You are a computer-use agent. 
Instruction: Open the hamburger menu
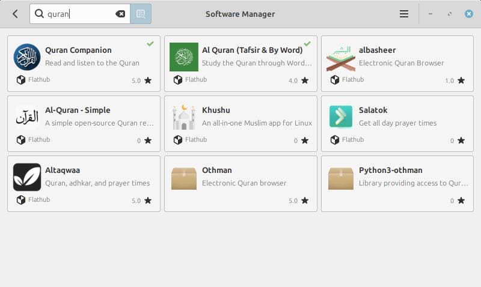click(x=403, y=14)
